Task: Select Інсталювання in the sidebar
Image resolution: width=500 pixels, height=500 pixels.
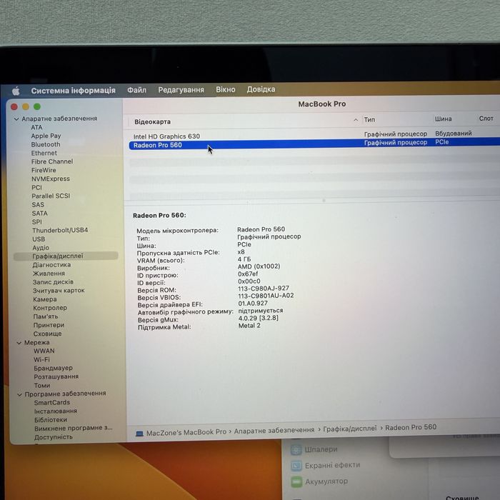Action: (x=56, y=411)
